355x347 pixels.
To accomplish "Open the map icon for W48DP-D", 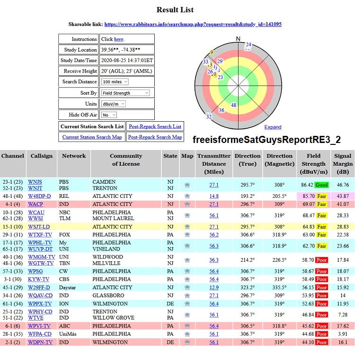I will pyautogui.click(x=187, y=196).
